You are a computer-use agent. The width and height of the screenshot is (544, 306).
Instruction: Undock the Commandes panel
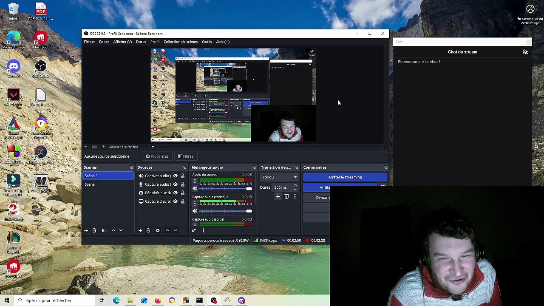point(385,167)
